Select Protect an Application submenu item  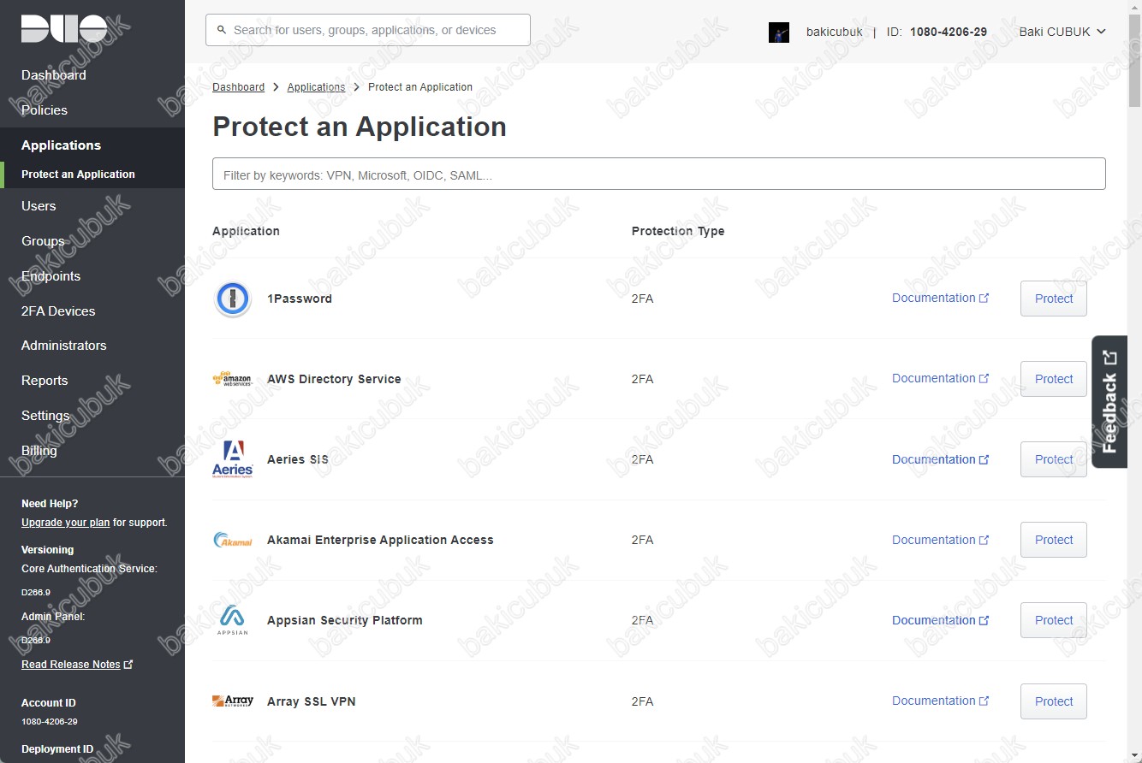pyautogui.click(x=78, y=174)
